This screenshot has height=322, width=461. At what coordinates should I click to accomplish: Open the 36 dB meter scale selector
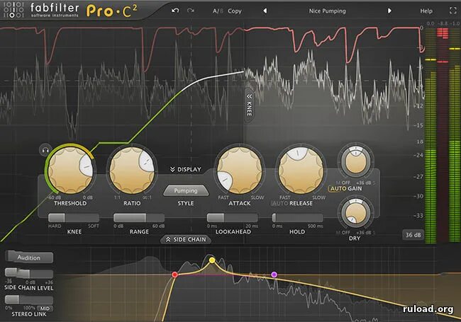[x=413, y=235]
